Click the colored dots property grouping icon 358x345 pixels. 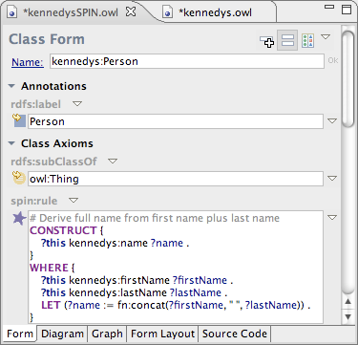tap(307, 41)
